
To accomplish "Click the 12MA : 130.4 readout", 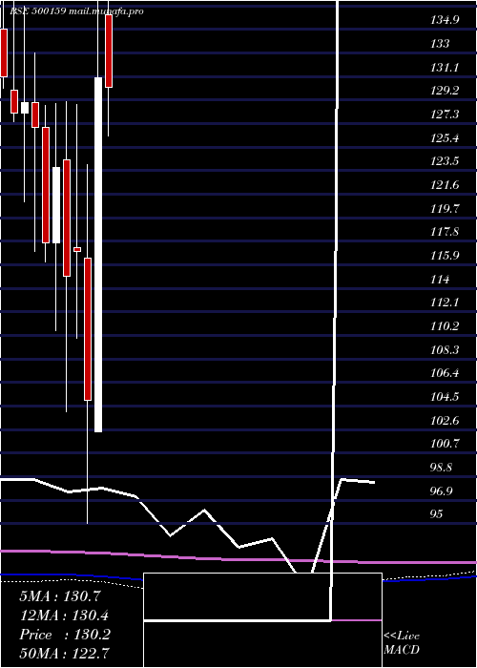I will (x=64, y=616).
